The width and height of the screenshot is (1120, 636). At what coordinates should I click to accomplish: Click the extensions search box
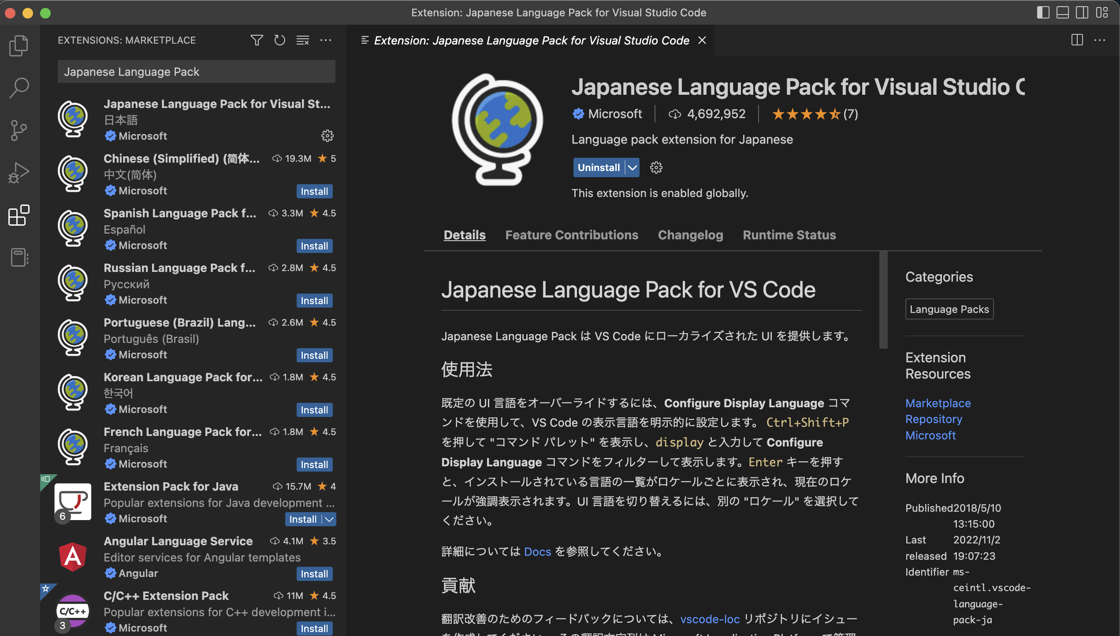(x=196, y=71)
